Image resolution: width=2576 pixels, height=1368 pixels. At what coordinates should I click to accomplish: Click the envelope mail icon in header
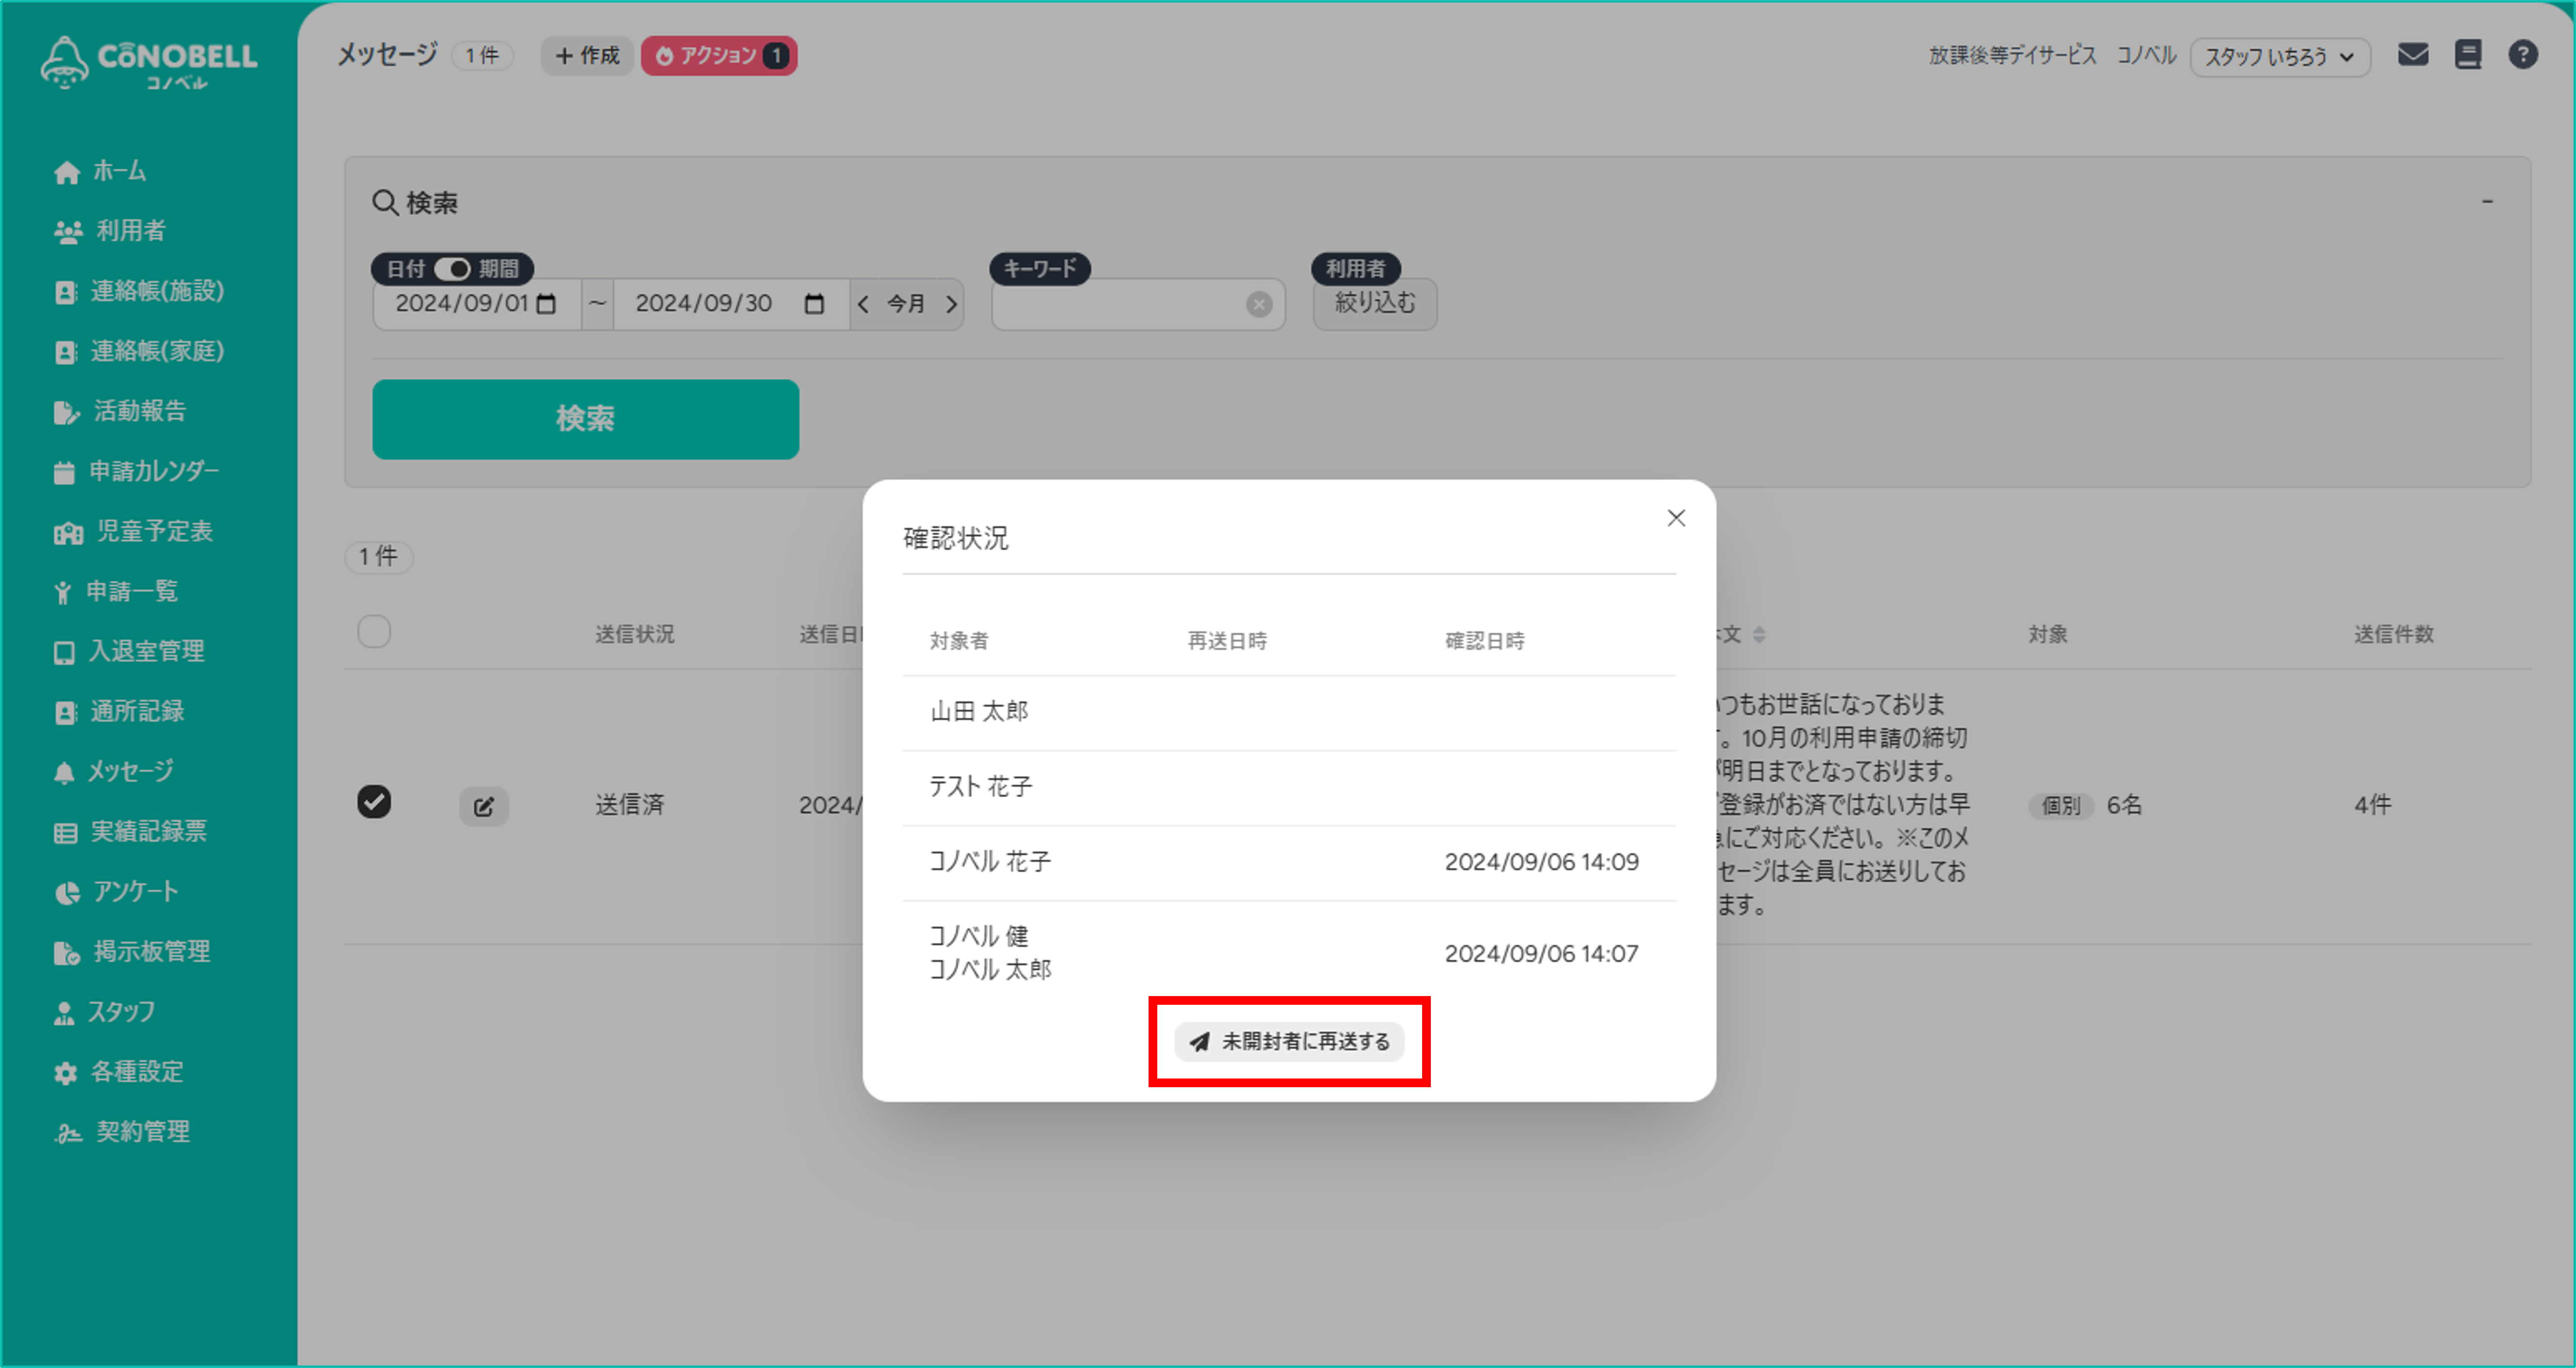(x=2412, y=54)
